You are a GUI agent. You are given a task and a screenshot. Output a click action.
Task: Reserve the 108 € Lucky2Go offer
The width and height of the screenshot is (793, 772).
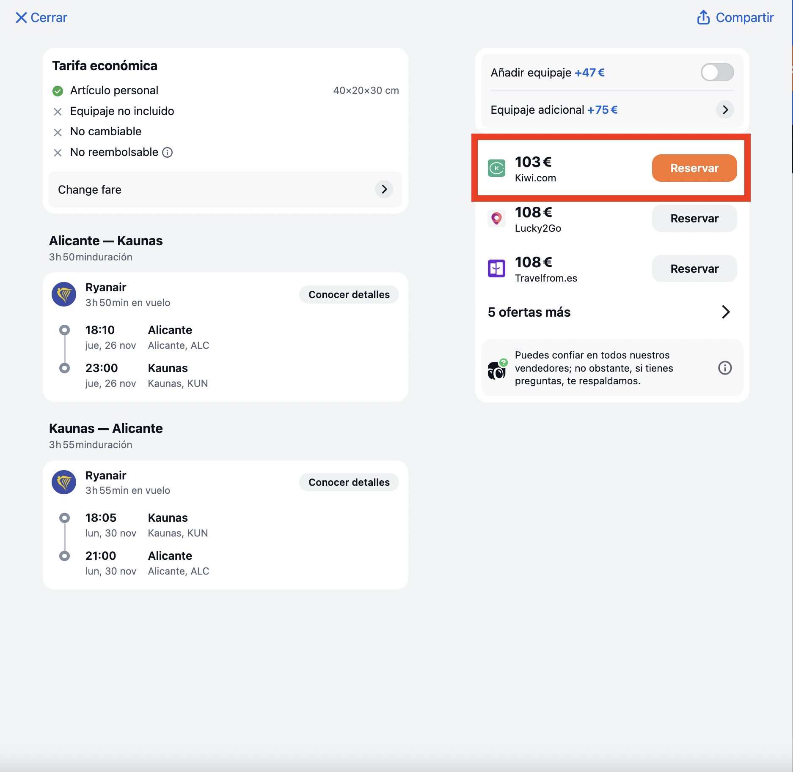pyautogui.click(x=694, y=218)
